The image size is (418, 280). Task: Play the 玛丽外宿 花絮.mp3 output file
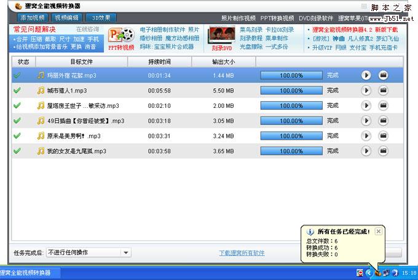pyautogui.click(x=366, y=75)
